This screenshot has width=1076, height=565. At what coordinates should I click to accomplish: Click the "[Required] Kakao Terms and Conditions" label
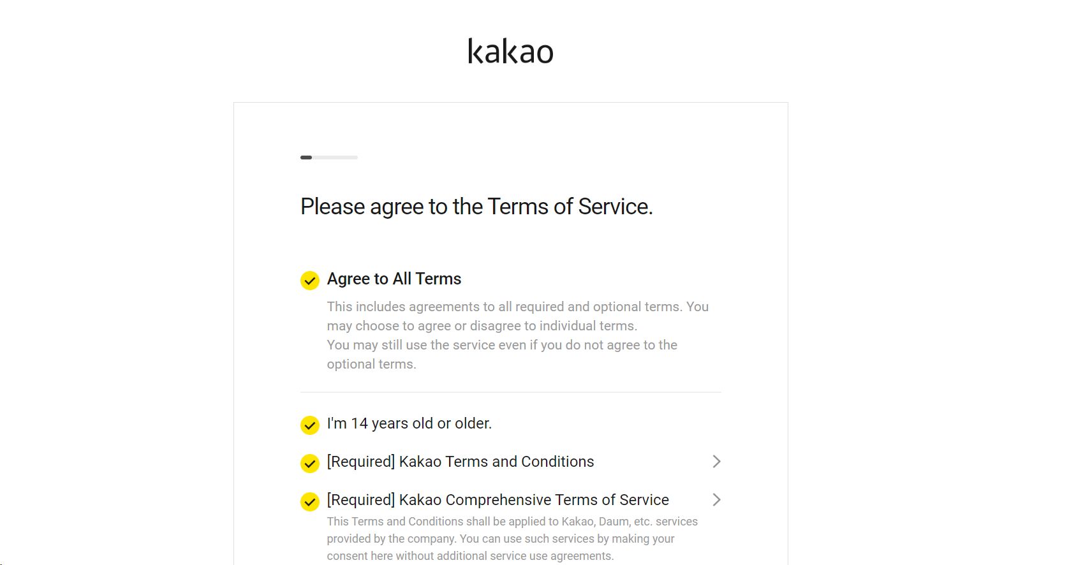pyautogui.click(x=460, y=461)
